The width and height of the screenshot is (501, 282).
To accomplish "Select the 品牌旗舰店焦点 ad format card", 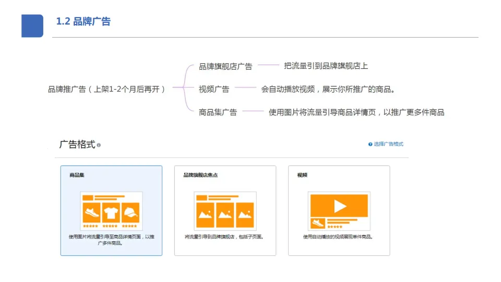I will (225, 210).
